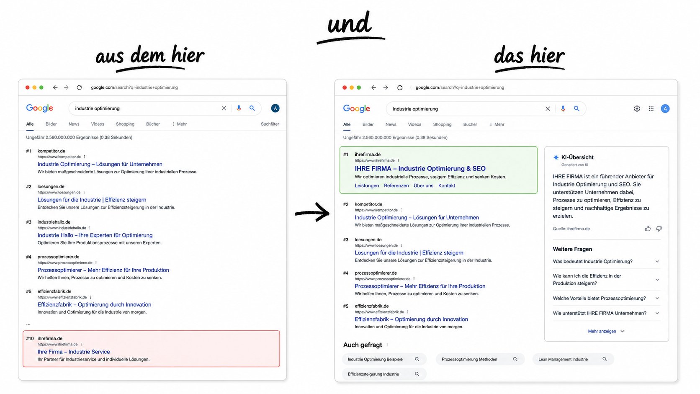
Task: Click Industrie Optimierung Beispiele suggestion chip
Action: [x=384, y=359]
